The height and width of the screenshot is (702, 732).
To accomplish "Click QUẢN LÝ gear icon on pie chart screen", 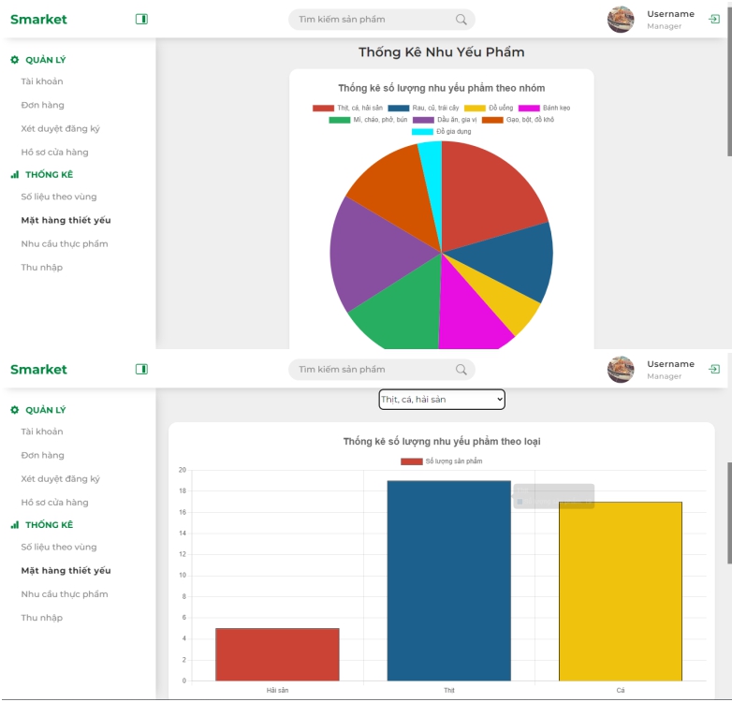I will 14,60.
